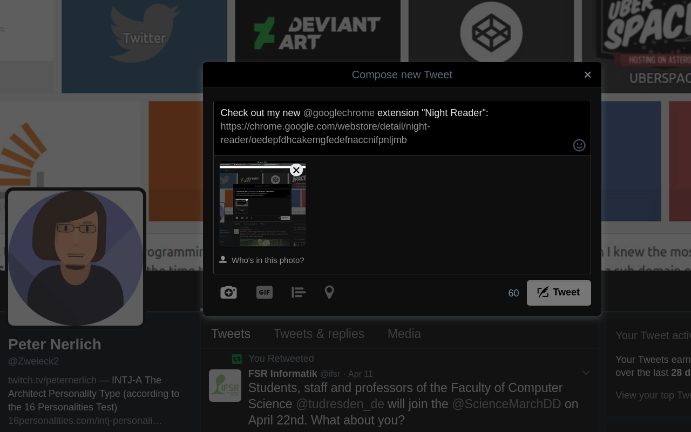691x432 pixels.
Task: Click the Your Tweet activity heading
Action: click(653, 335)
